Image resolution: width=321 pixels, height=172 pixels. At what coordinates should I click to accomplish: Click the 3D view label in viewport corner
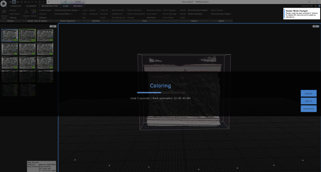[x=315, y=26]
